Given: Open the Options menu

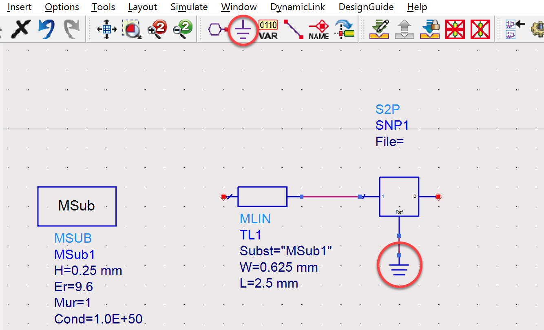Looking at the screenshot, I should pos(62,7).
